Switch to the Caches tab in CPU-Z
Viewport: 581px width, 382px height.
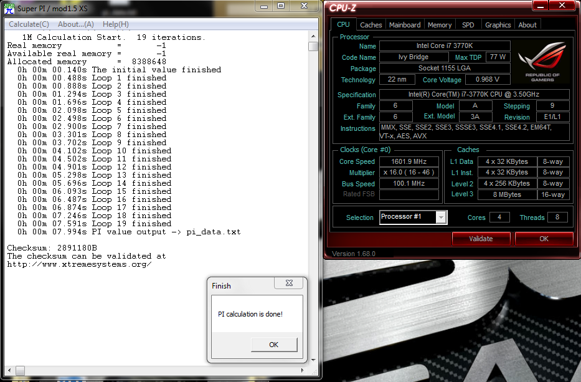(x=371, y=25)
